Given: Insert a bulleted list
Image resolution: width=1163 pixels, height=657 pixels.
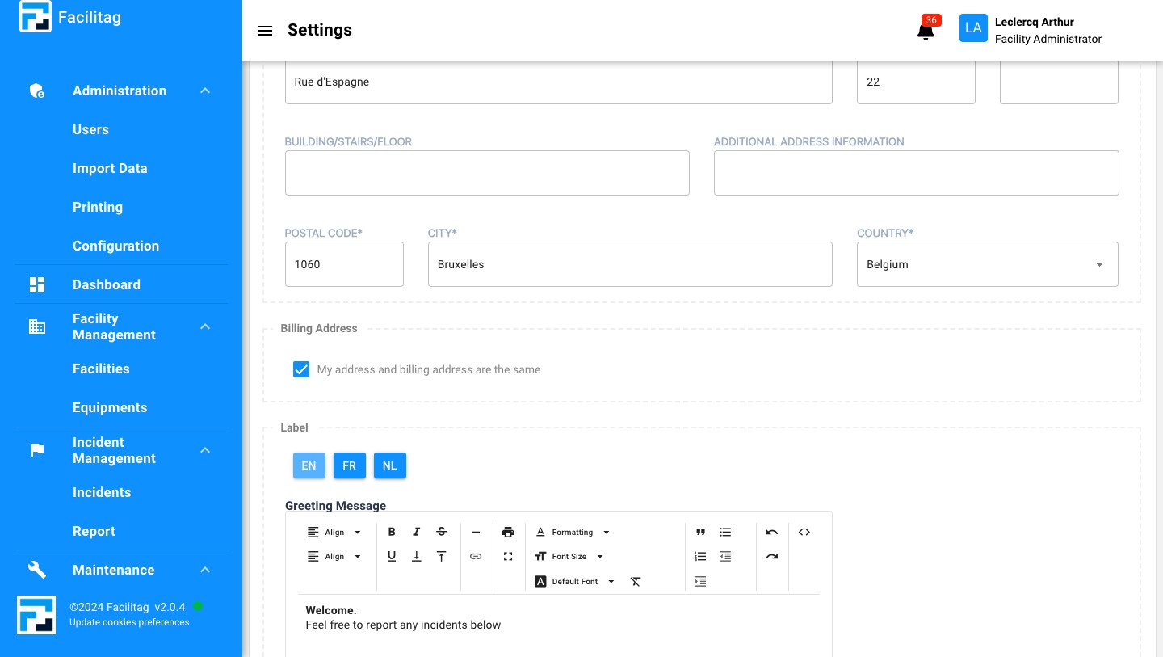Looking at the screenshot, I should [724, 532].
